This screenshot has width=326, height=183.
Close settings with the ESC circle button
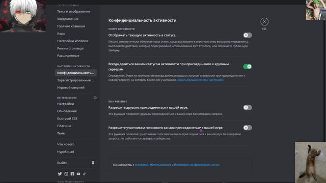click(x=264, y=21)
